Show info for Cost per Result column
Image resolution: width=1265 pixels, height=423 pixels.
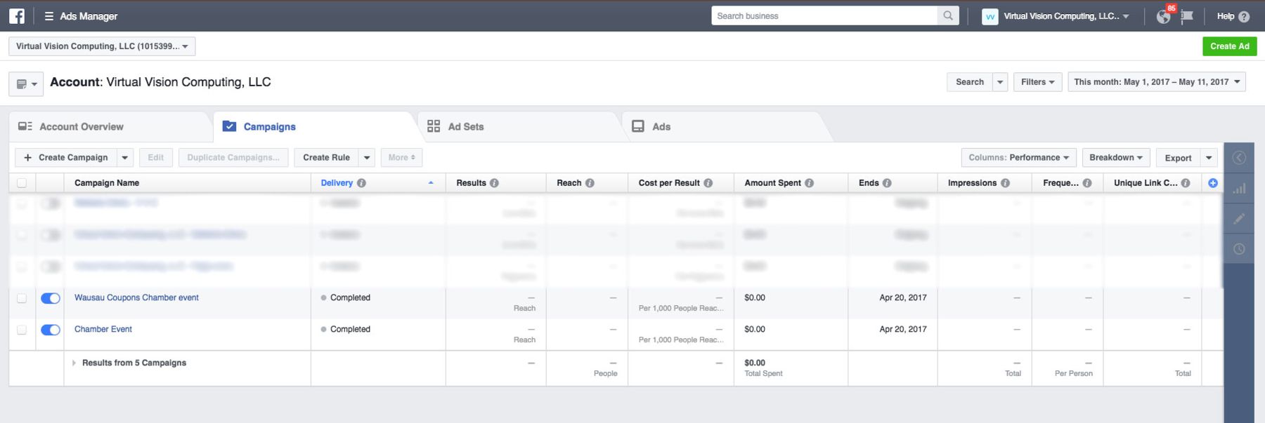[708, 183]
